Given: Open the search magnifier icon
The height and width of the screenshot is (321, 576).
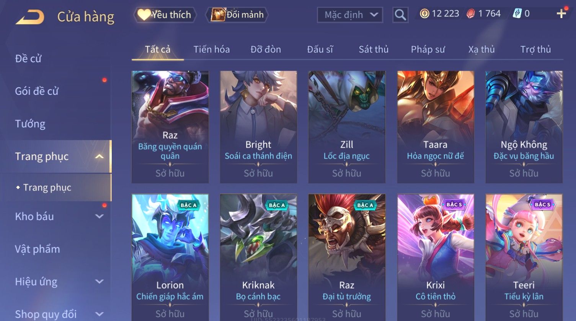Looking at the screenshot, I should pyautogui.click(x=400, y=15).
